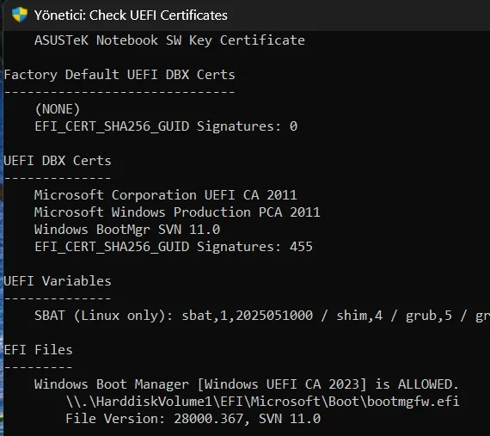This screenshot has height=436, width=490.
Task: Click the 'shim,4' value in SBAT line
Action: [x=359, y=316]
